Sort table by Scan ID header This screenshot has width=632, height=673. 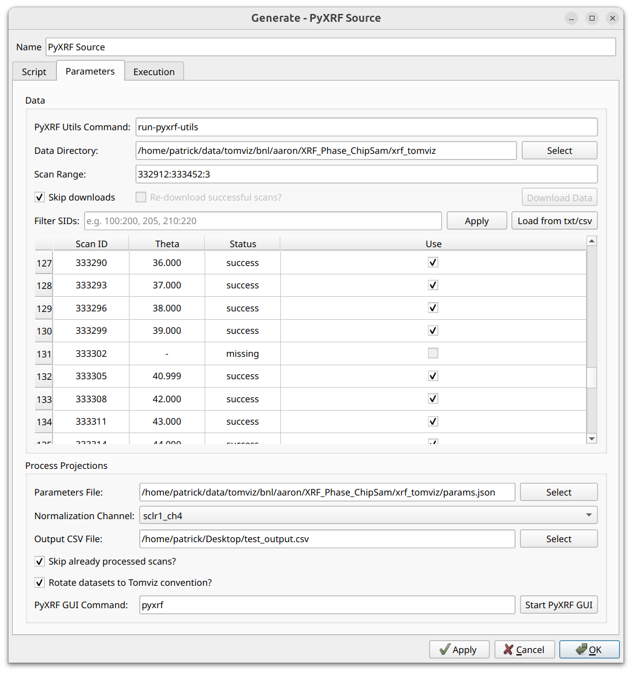pyautogui.click(x=91, y=244)
